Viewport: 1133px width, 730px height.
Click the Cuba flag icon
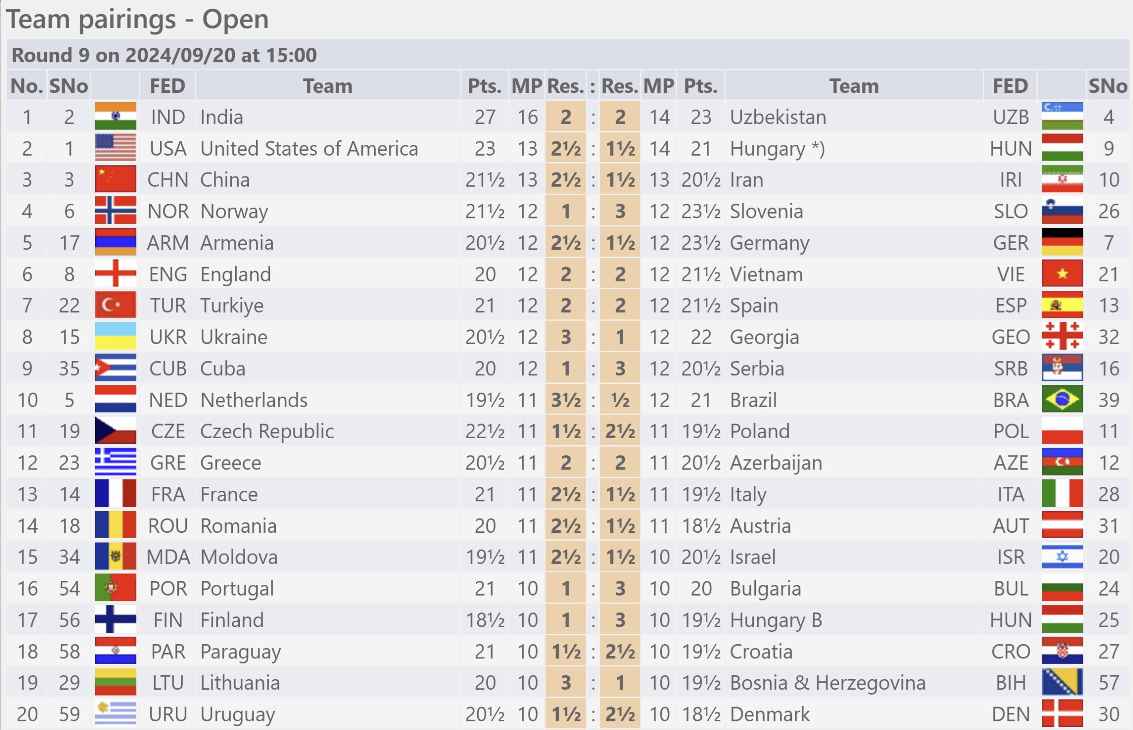click(x=116, y=368)
